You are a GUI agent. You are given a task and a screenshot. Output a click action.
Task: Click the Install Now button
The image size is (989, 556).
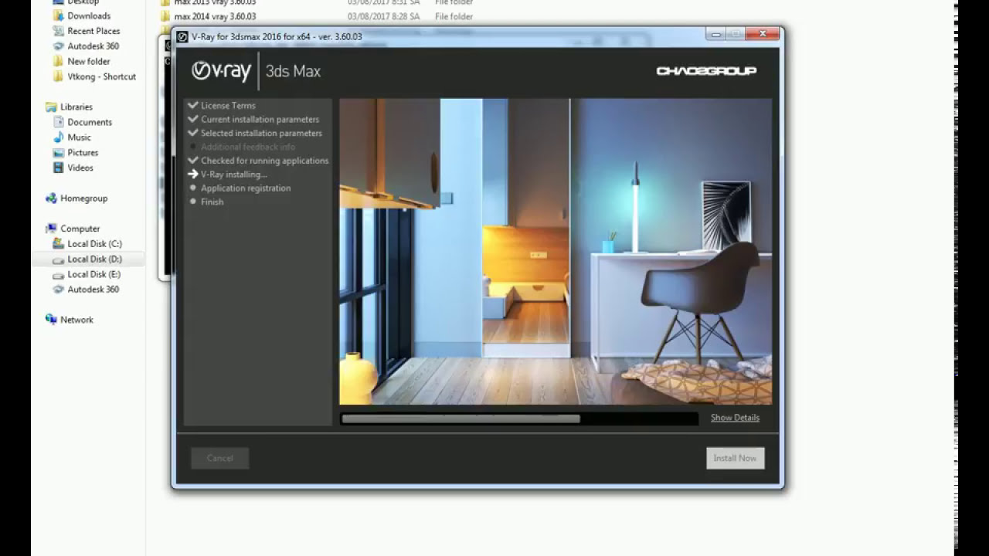[x=735, y=458]
